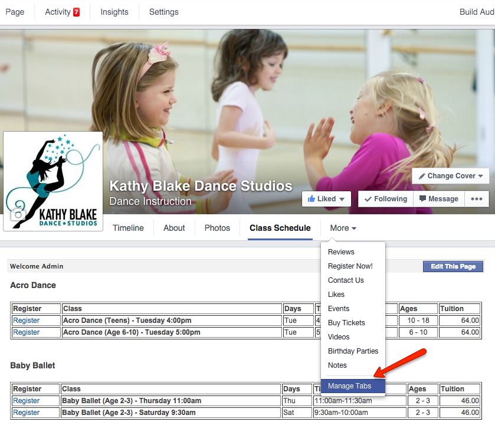Click the Baby Ballet (Age 2-3) - Thursday 11:00am cell
Screen dimensions: 495x425
click(171, 401)
